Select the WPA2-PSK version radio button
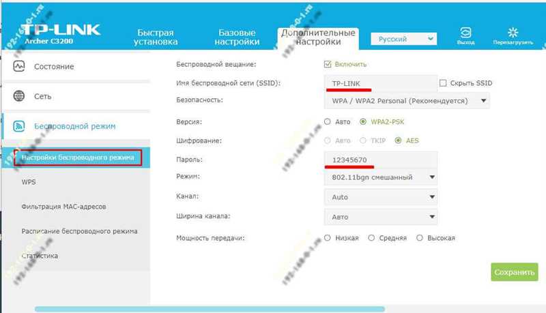Screen dimensions: 546x313 tap(363, 121)
